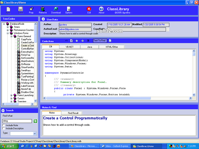
Task: Open Internet Explorer from quick launch
Action: 27,146
